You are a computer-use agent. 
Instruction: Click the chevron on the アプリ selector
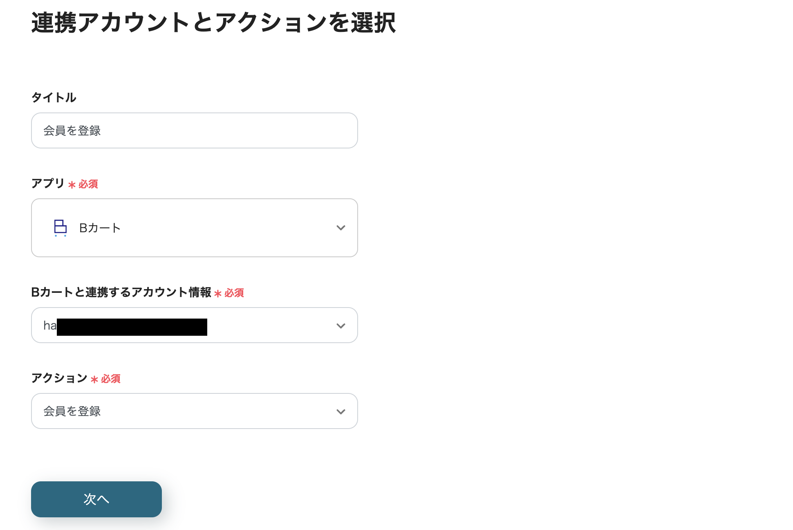click(x=341, y=228)
